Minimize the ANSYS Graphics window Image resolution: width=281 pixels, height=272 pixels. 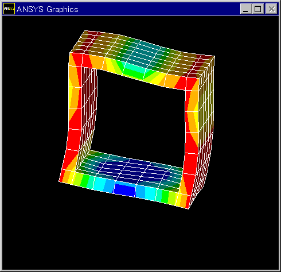(x=246, y=9)
